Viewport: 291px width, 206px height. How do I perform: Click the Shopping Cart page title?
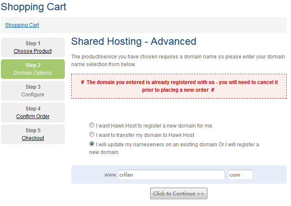(34, 7)
